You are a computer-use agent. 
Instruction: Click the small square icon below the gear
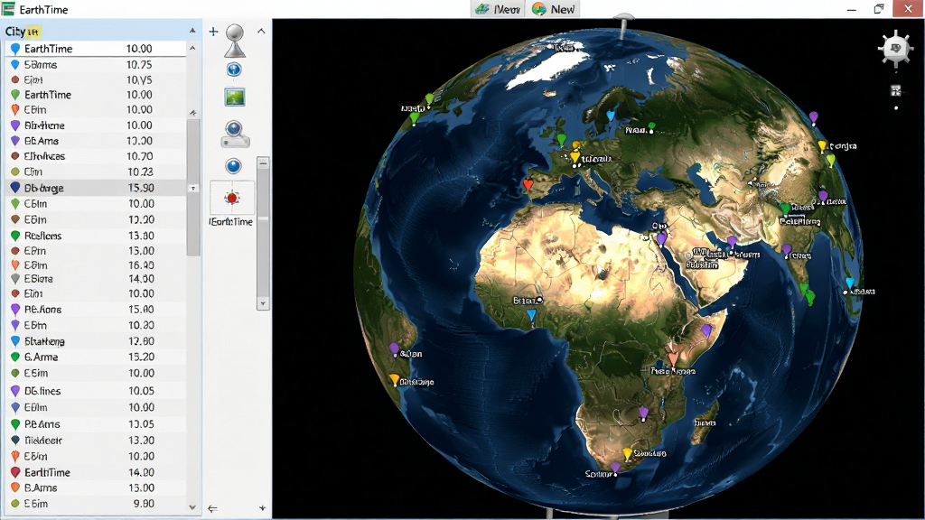[x=895, y=90]
